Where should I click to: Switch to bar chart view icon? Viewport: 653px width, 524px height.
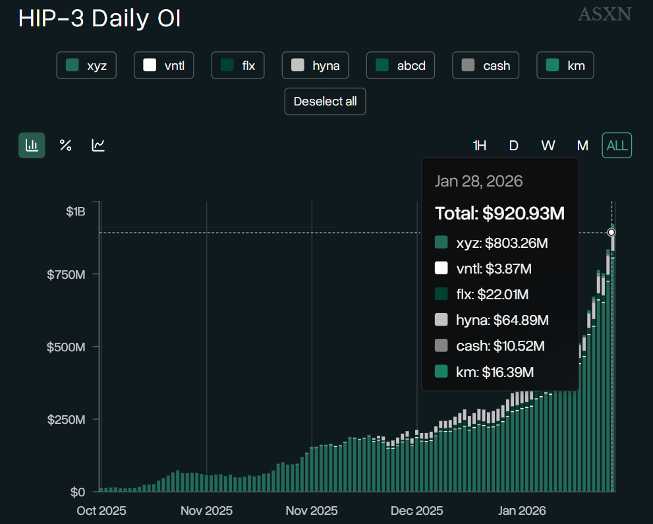pos(32,146)
